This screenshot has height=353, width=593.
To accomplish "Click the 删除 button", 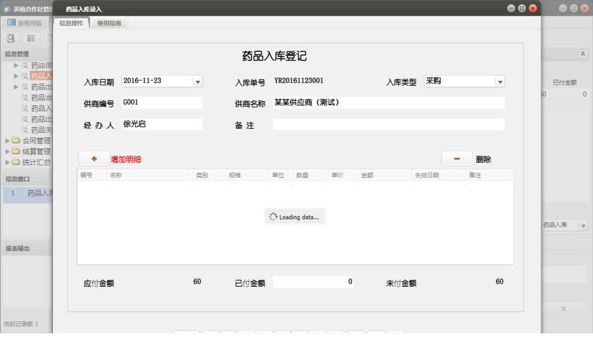I will 482,158.
